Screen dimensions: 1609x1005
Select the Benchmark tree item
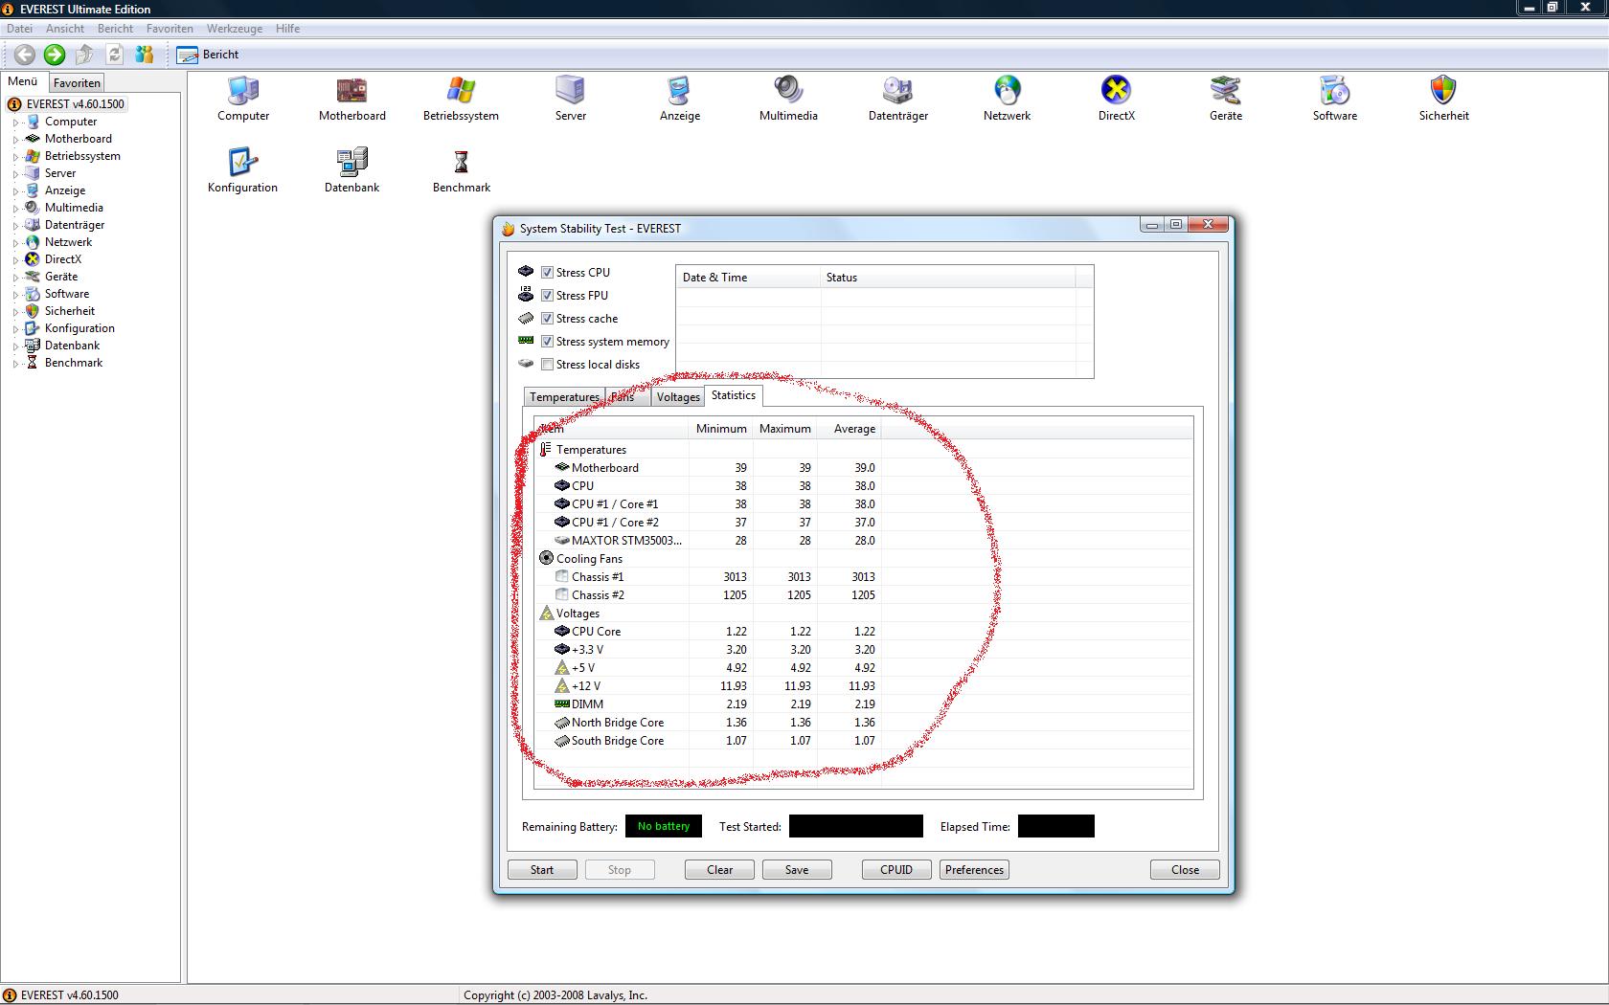click(74, 363)
